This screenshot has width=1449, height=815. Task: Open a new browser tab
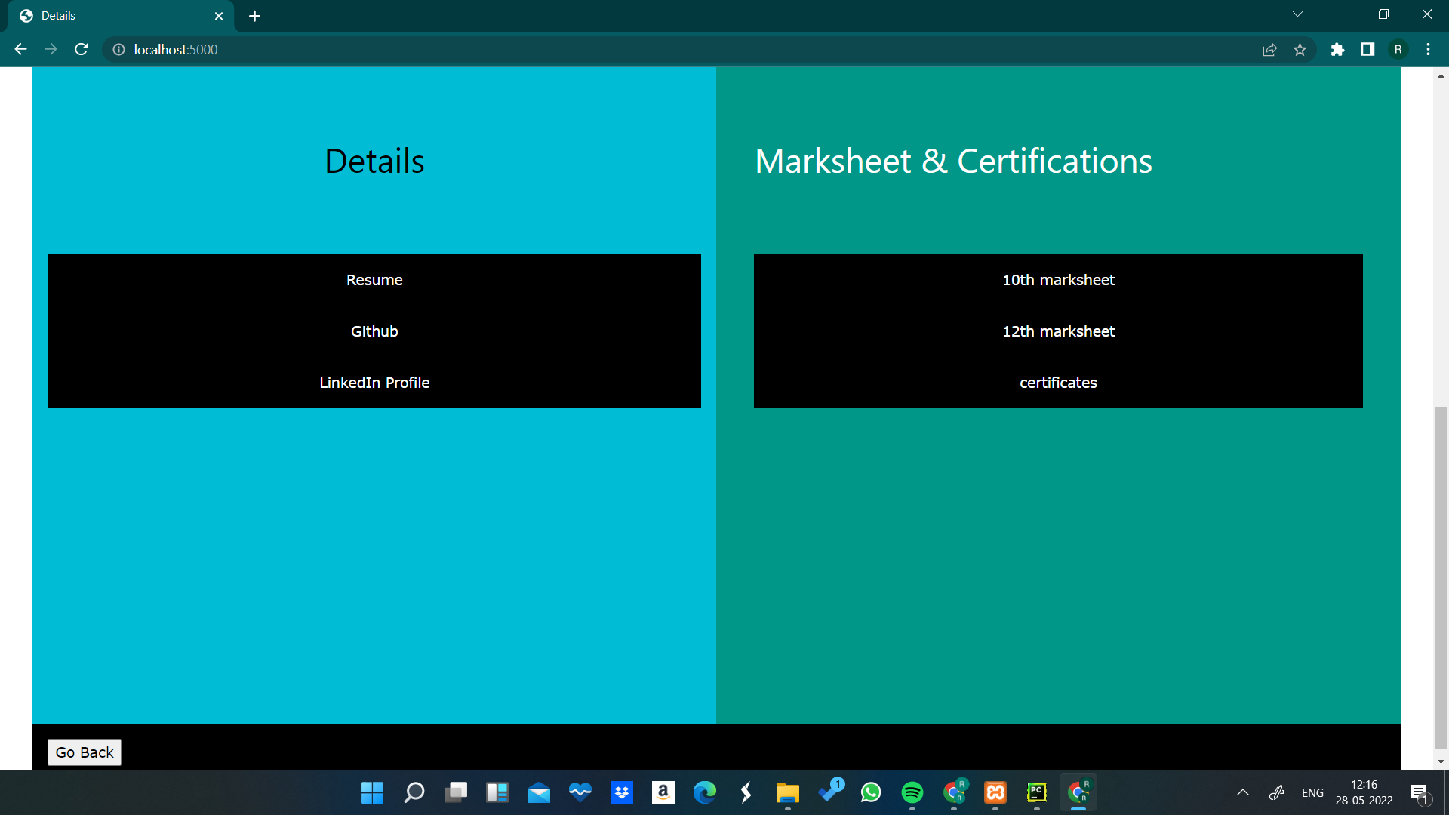(x=254, y=16)
